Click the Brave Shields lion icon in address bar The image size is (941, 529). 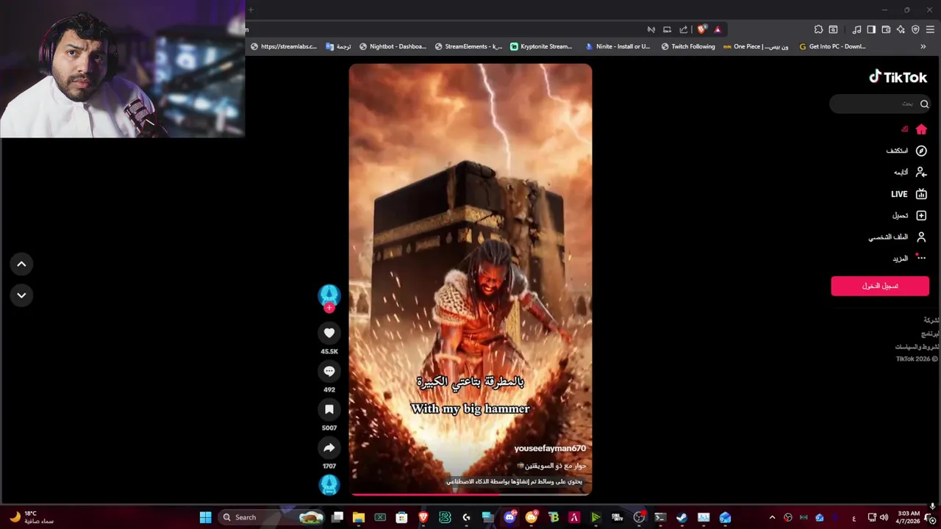702,29
